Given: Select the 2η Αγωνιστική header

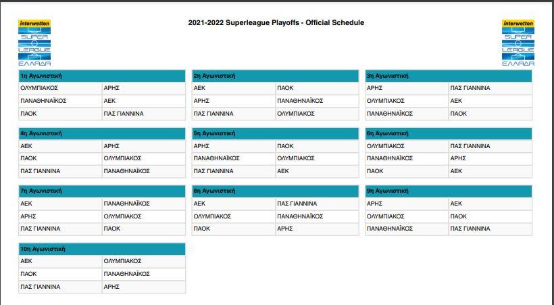Looking at the screenshot, I should [x=276, y=76].
